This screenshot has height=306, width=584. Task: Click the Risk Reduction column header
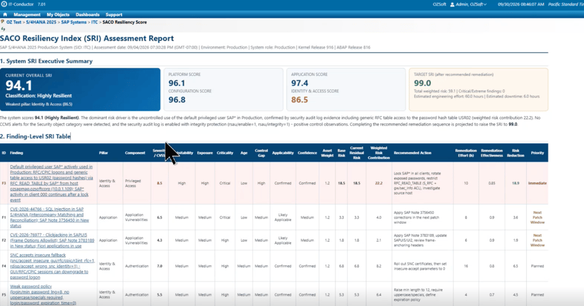(515, 153)
